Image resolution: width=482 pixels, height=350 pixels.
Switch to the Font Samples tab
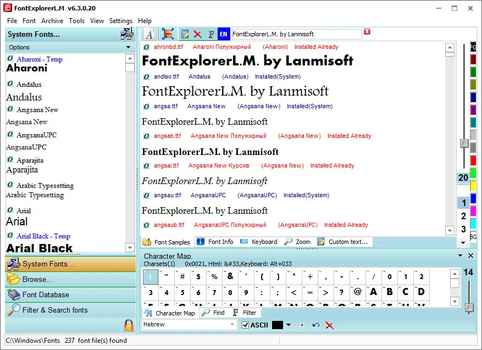pos(167,242)
